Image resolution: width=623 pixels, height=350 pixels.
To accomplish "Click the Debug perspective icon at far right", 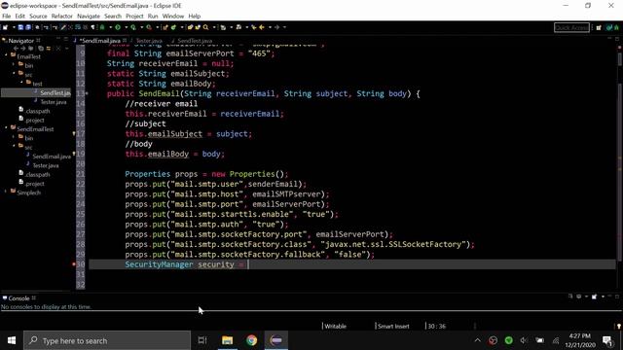I will click(x=616, y=28).
